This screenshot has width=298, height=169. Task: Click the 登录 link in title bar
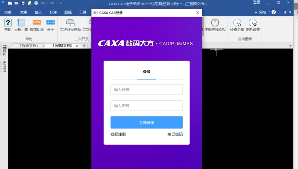click(x=257, y=2)
